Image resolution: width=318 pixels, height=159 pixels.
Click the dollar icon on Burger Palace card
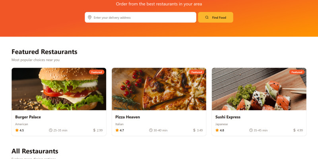coord(94,130)
